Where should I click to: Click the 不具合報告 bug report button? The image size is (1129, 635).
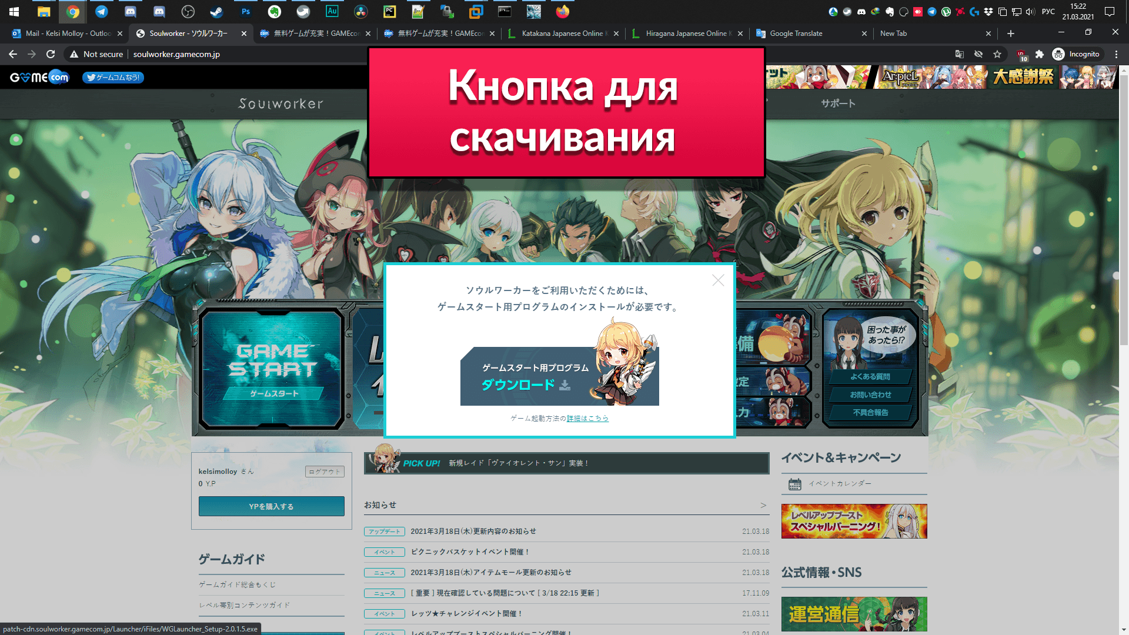click(x=870, y=413)
